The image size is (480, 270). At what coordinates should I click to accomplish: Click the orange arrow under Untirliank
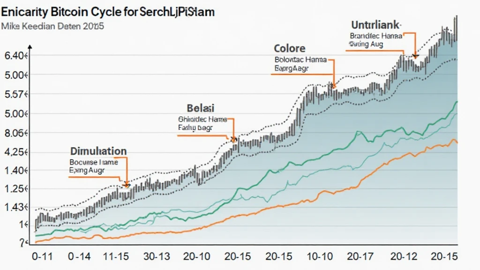tap(415, 55)
